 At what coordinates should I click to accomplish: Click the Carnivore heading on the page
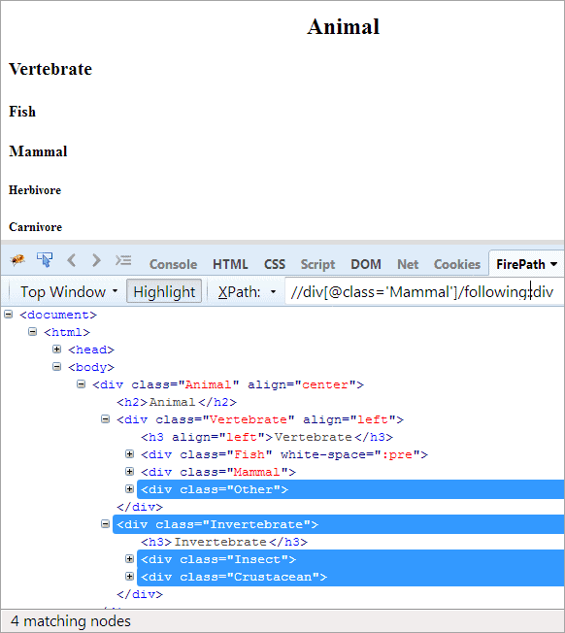pyautogui.click(x=36, y=227)
